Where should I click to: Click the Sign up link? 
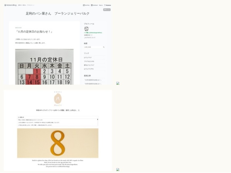coord(101,5)
